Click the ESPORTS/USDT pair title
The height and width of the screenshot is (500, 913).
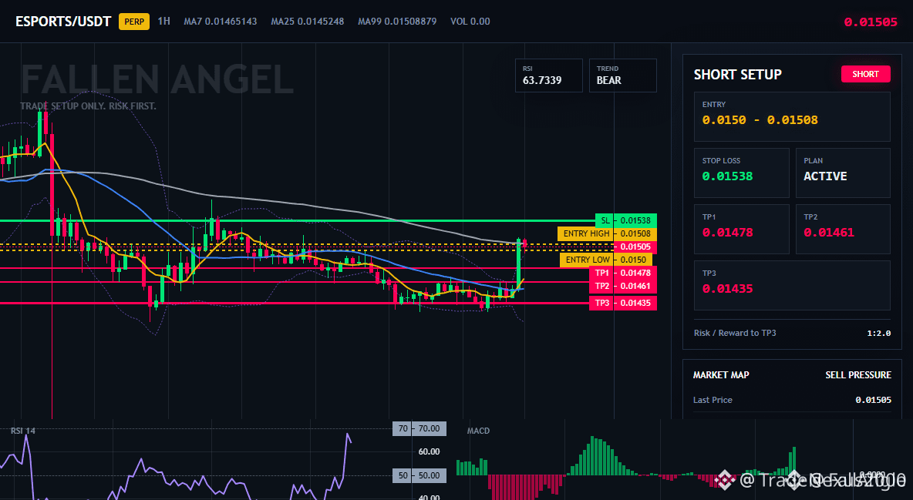(63, 22)
